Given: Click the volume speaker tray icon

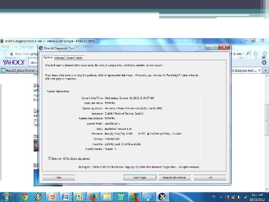Looking at the screenshot, I should pyautogui.click(x=239, y=197).
